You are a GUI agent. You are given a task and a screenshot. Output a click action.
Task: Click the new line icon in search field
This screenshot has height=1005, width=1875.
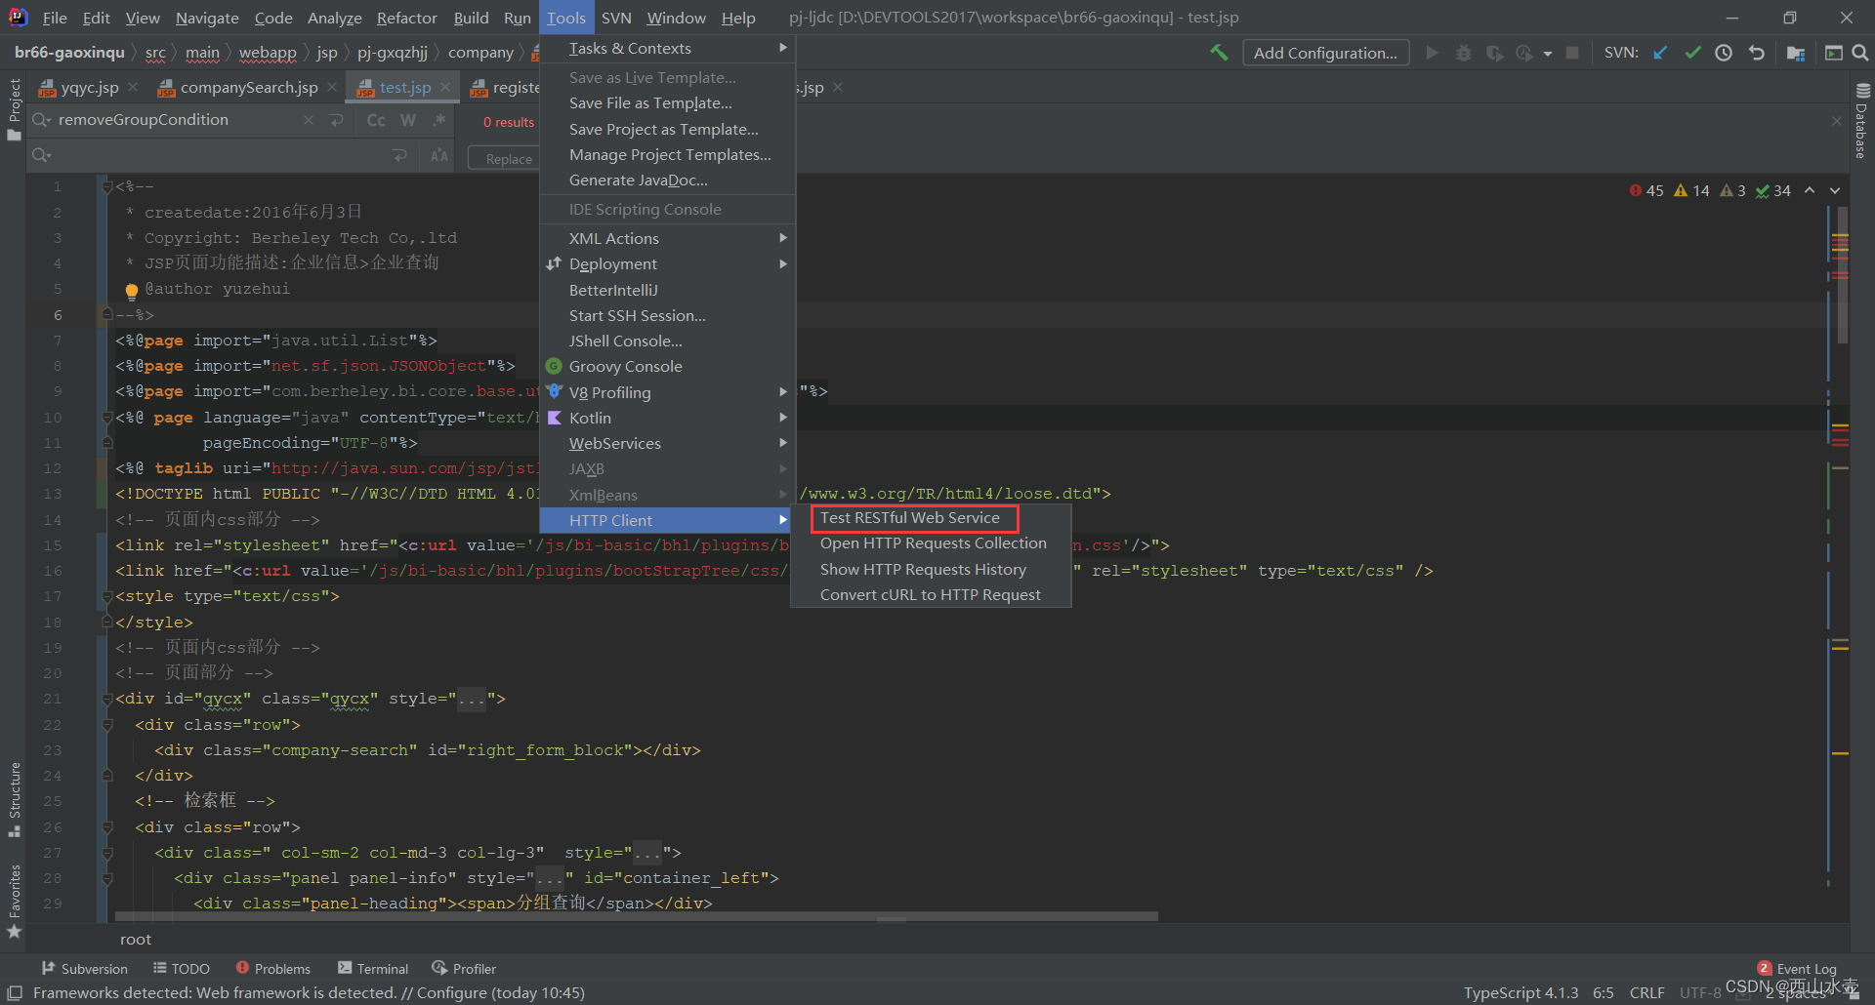point(337,120)
